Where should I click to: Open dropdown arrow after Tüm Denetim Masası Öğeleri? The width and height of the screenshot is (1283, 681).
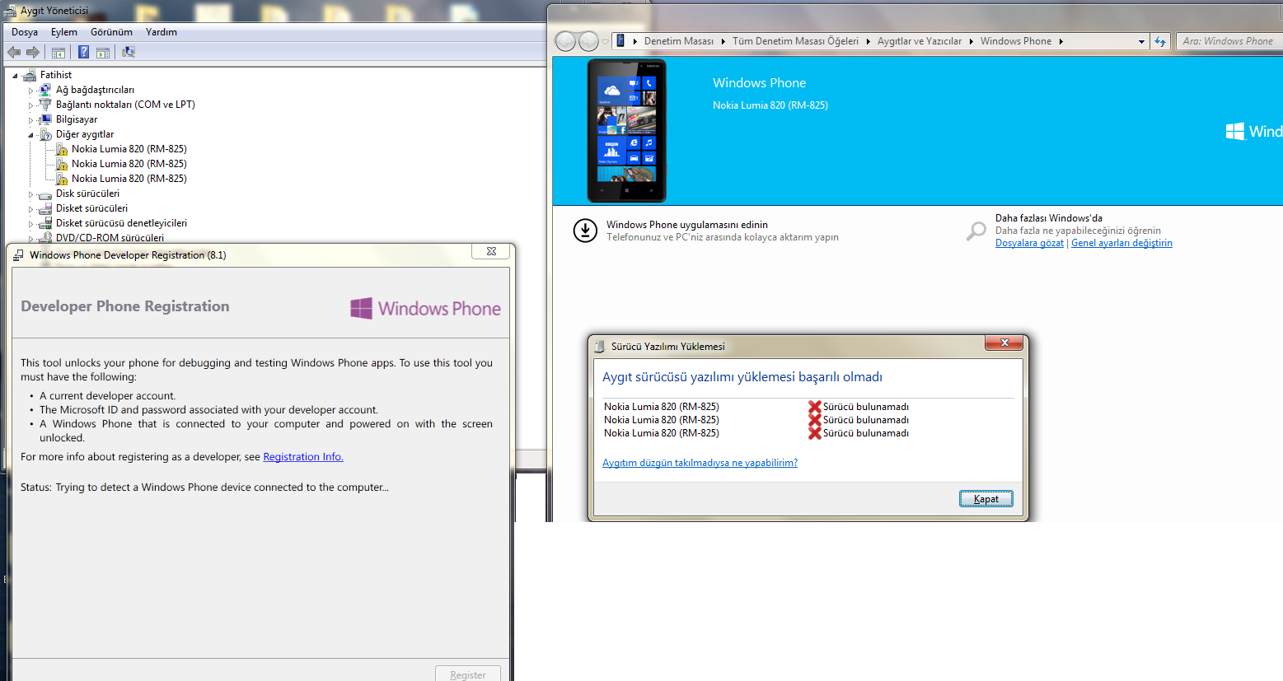point(868,41)
